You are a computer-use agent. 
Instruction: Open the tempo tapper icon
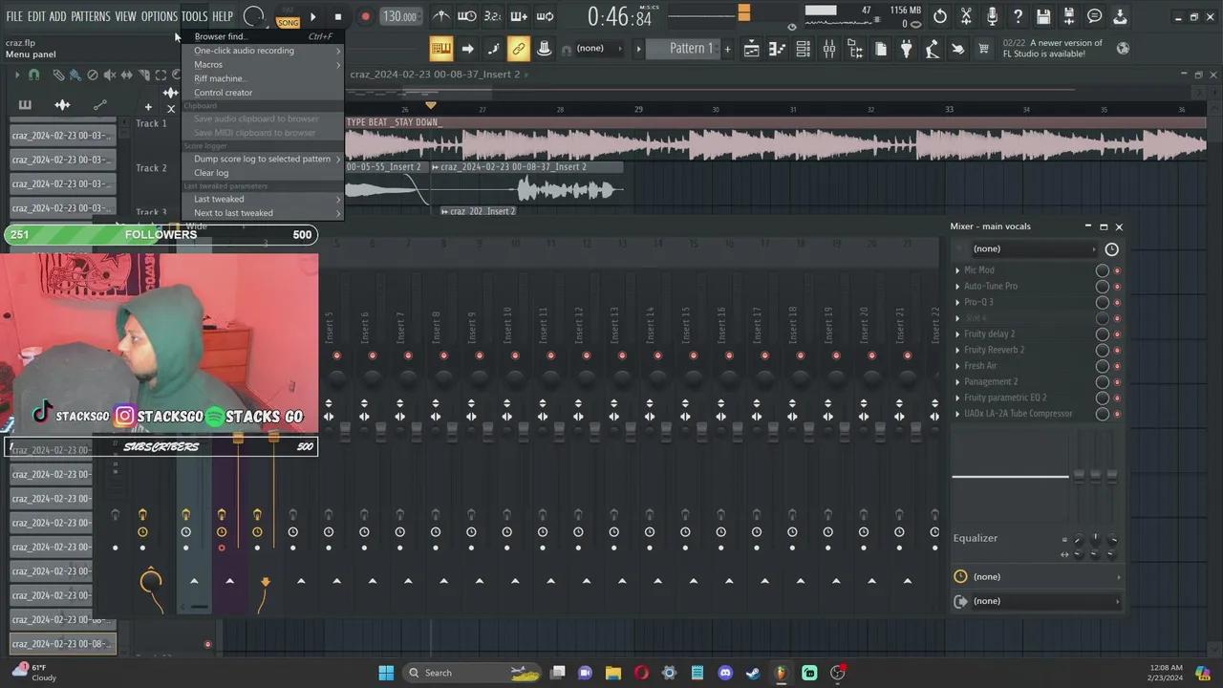(x=933, y=49)
